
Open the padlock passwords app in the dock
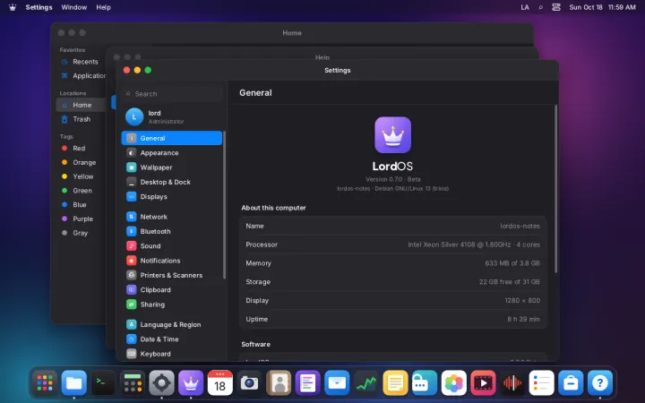[x=425, y=383]
